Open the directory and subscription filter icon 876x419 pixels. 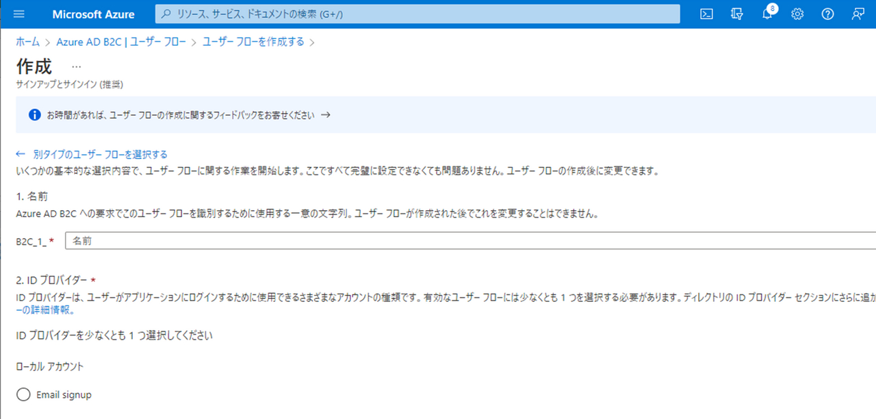click(x=737, y=14)
